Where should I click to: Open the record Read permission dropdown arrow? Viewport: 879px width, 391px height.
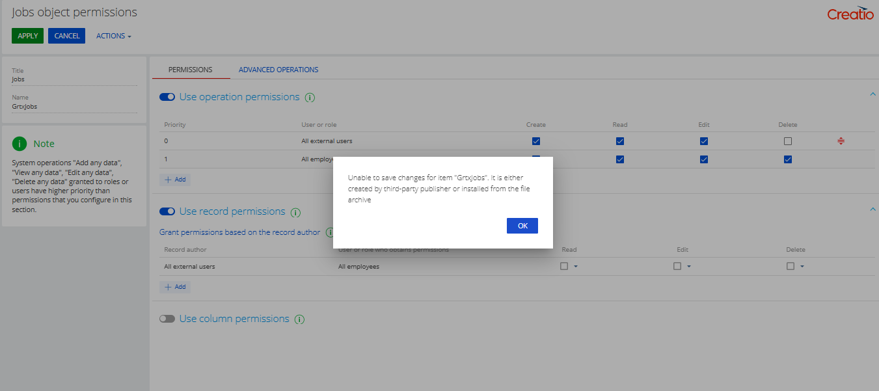click(x=576, y=267)
